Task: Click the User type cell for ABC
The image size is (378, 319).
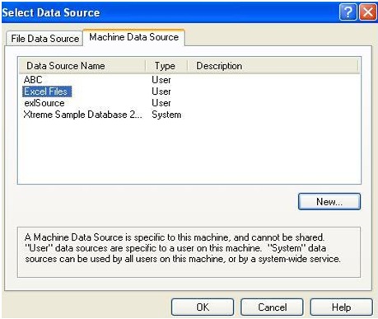Action: click(161, 80)
